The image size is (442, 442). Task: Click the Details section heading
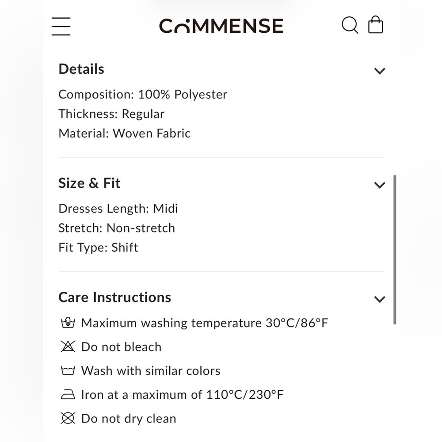coord(81,69)
